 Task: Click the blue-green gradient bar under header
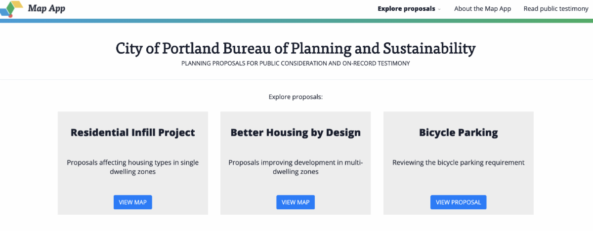tap(296, 21)
